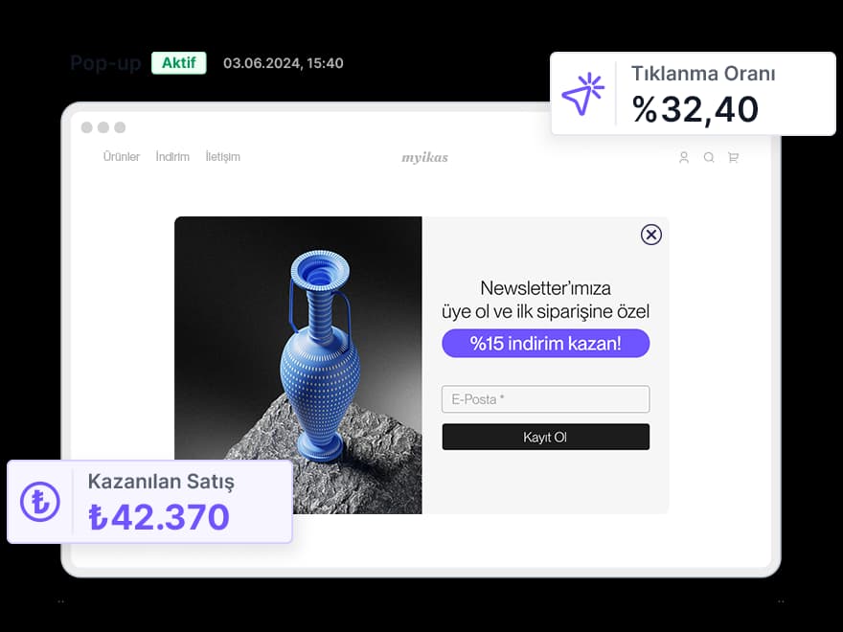Click the Kayıt Ol button
The width and height of the screenshot is (843, 632).
[x=546, y=437]
